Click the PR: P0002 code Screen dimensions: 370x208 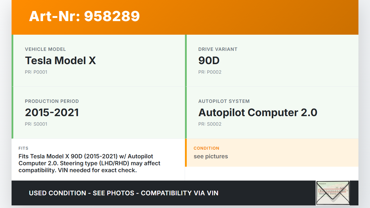pos(210,72)
